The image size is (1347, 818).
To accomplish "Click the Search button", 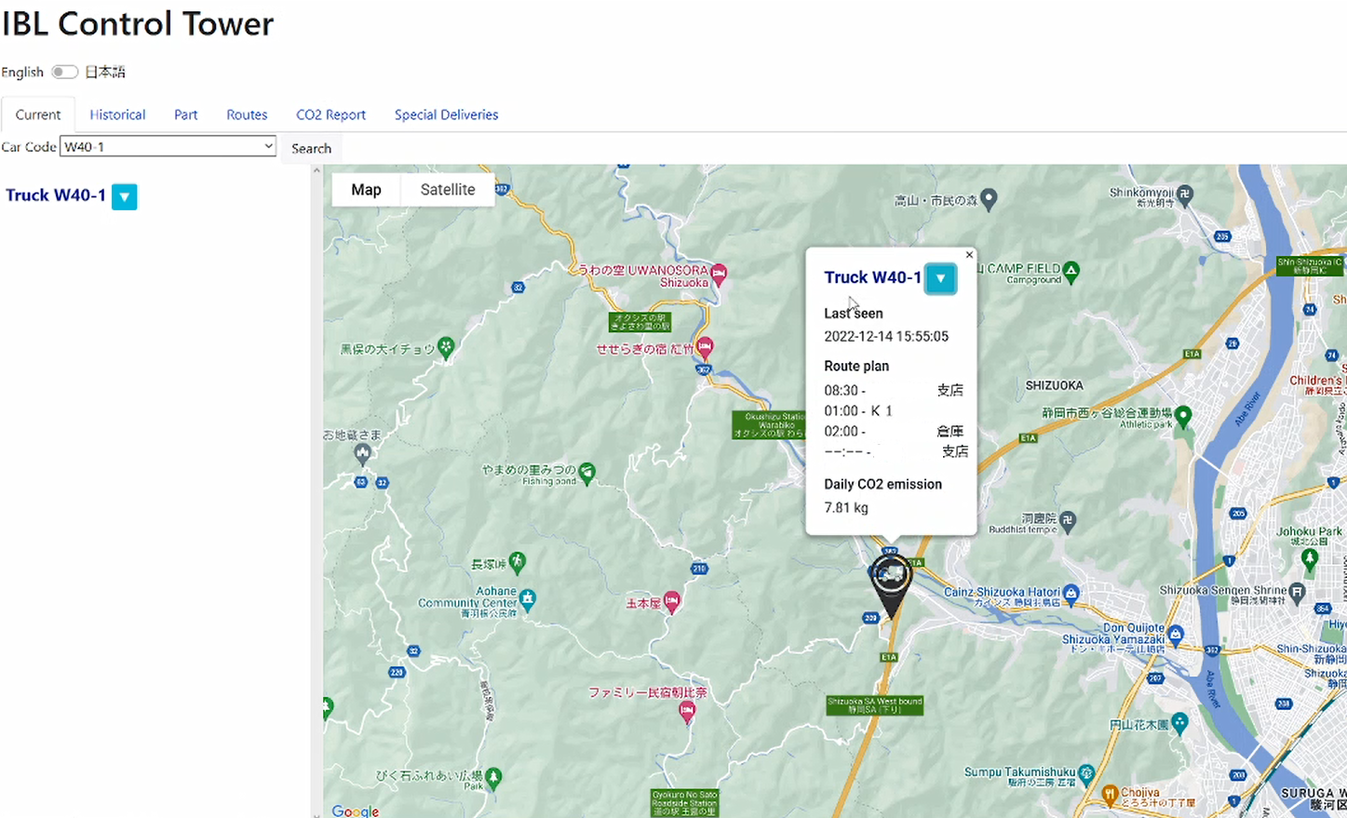I will [311, 148].
